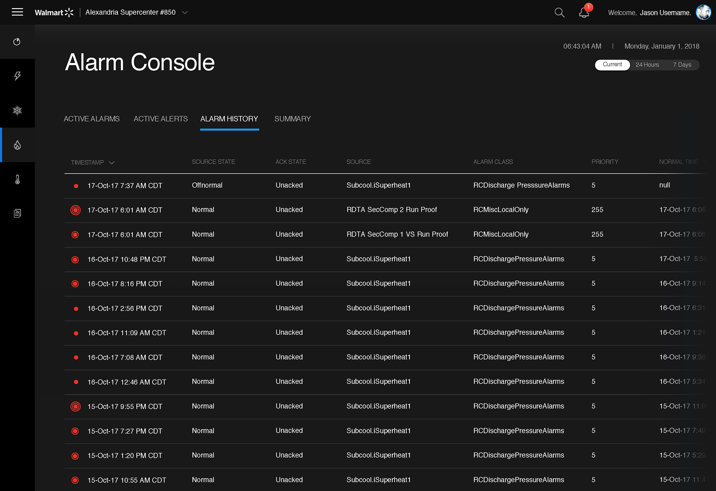Viewport: 716px width, 491px height.
Task: Select timestamp 16-Oct-17 2:56 PM CDT
Action: [125, 308]
